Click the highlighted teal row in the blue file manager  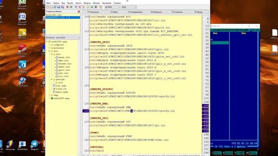click(x=219, y=43)
